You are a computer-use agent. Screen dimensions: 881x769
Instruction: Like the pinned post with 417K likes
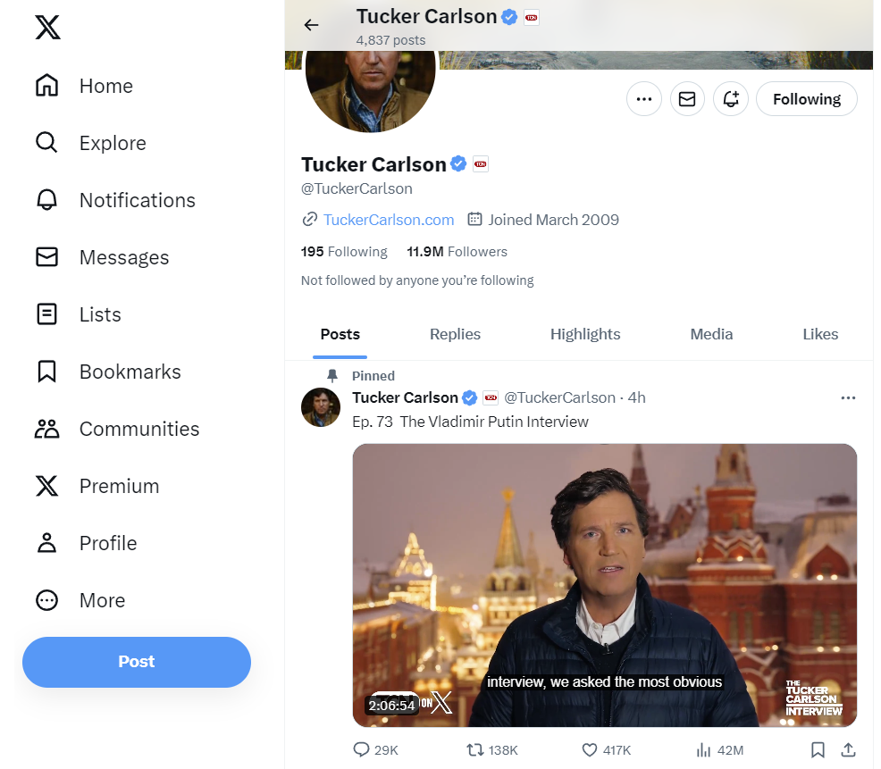point(607,750)
